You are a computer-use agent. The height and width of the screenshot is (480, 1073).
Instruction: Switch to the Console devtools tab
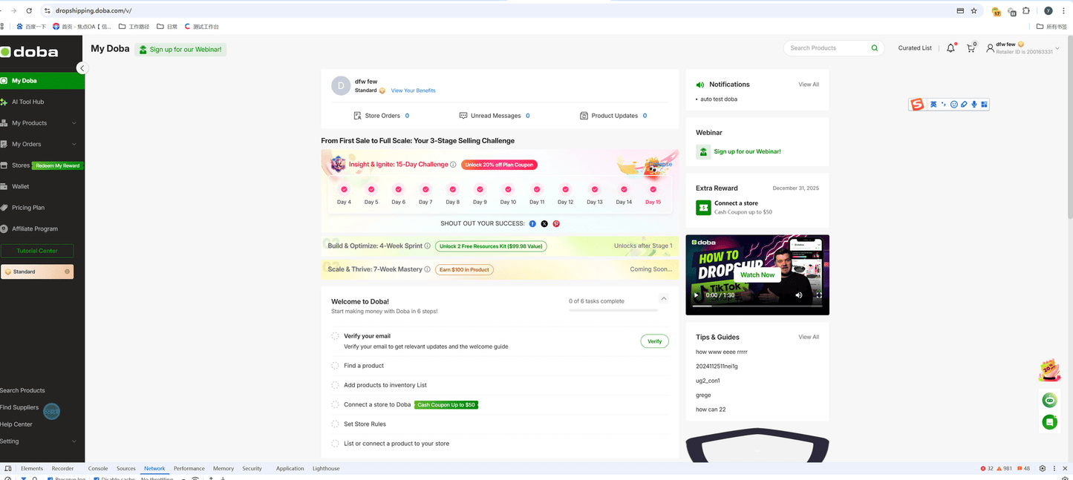(98, 469)
